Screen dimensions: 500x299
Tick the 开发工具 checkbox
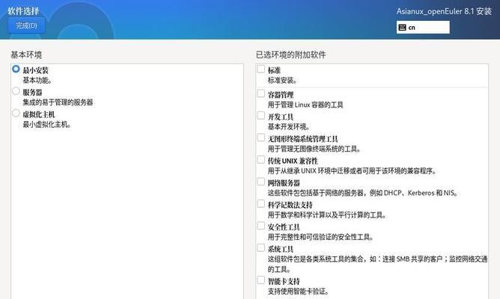(x=260, y=116)
